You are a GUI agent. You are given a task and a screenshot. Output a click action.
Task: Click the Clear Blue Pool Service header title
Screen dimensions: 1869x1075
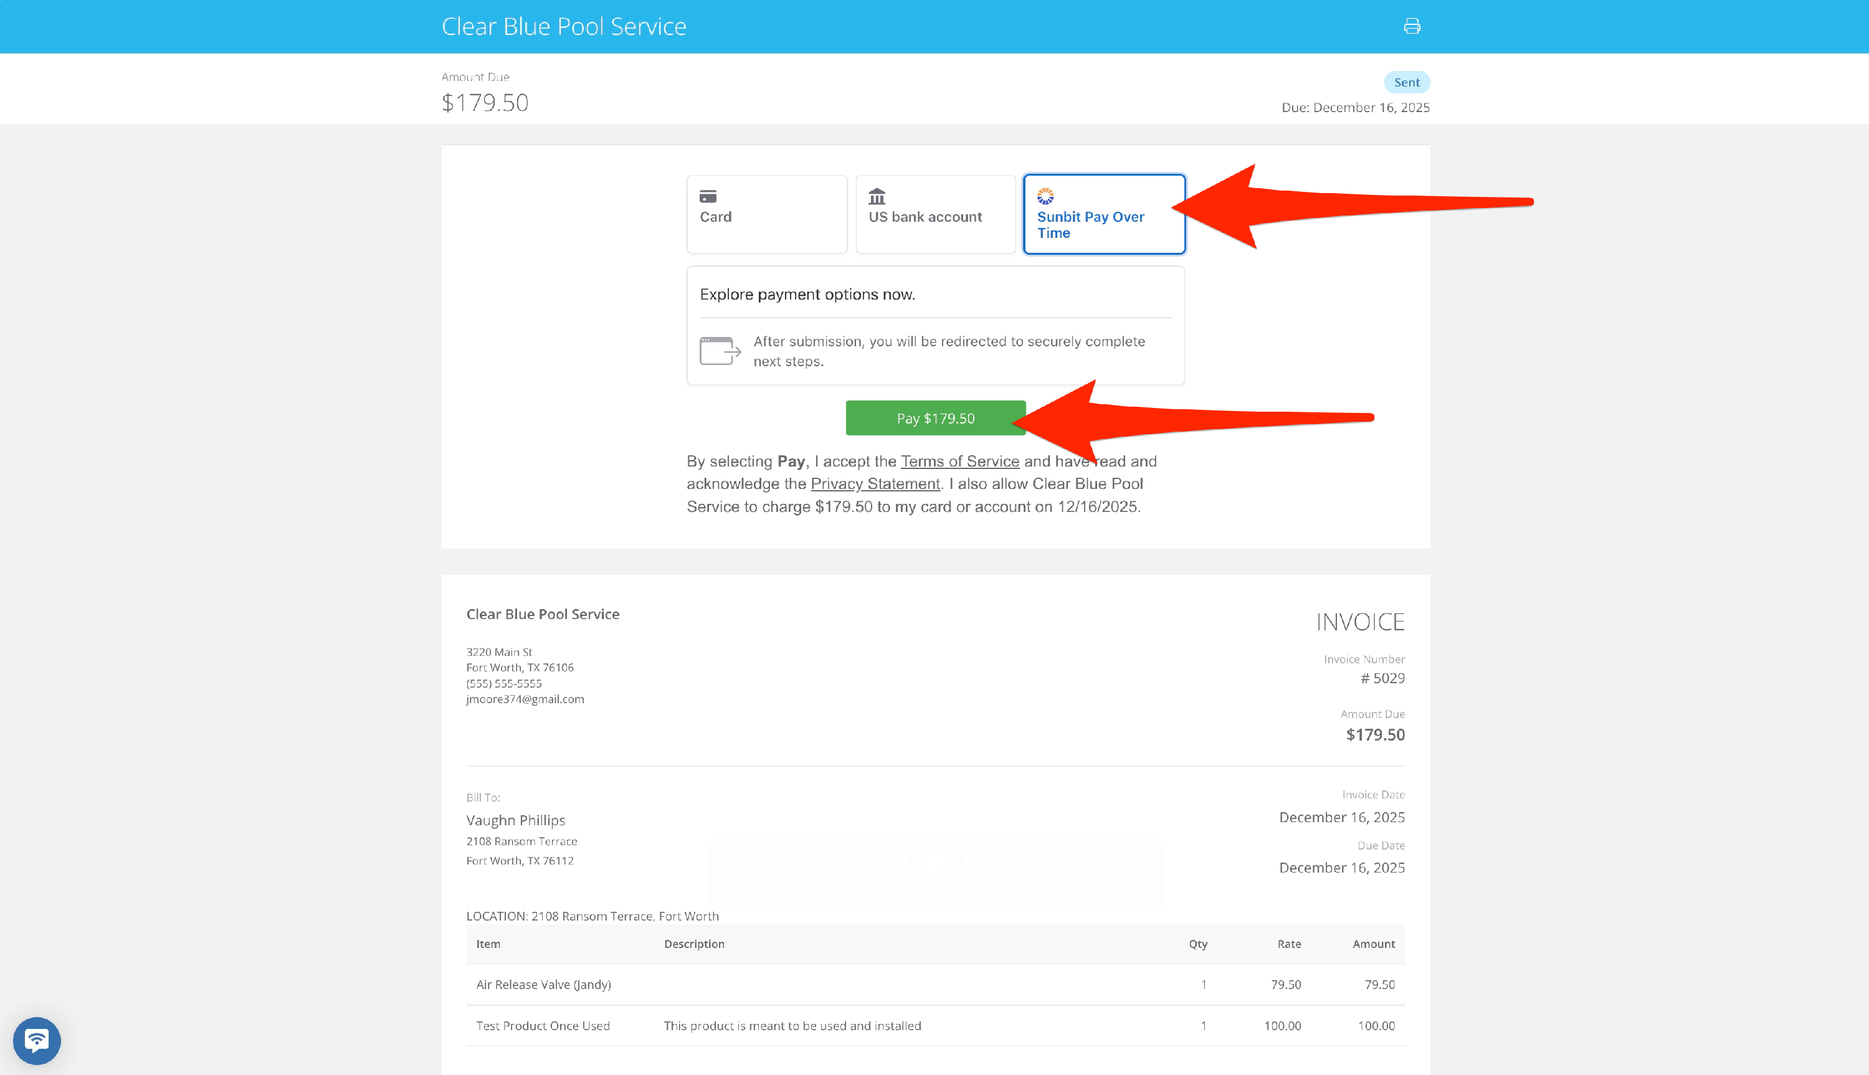[563, 27]
